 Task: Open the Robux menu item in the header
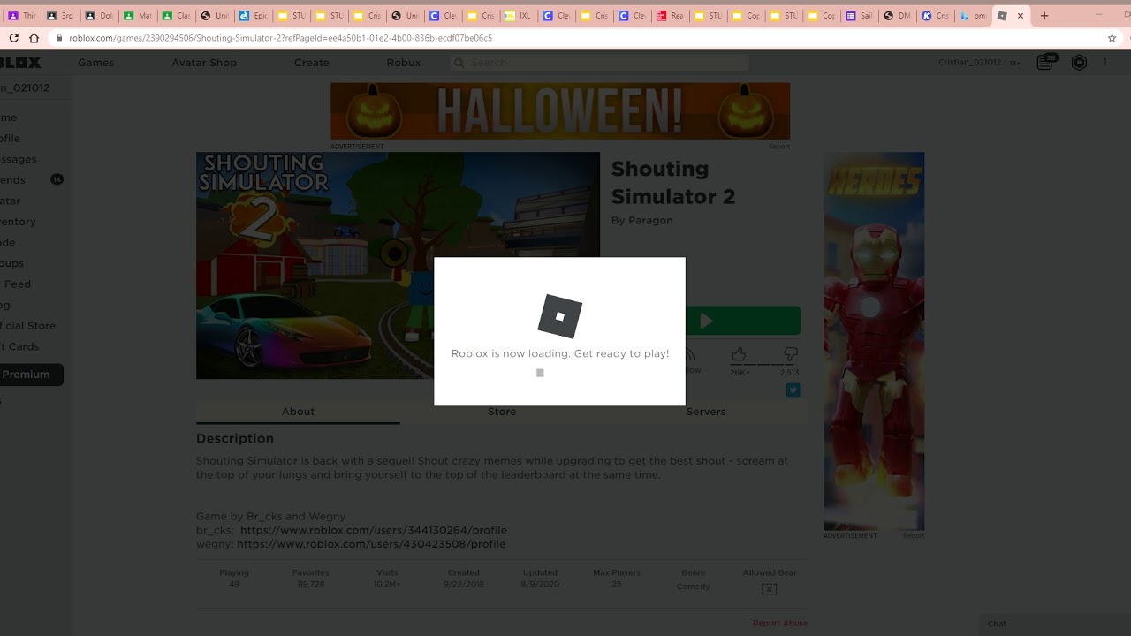pos(404,63)
